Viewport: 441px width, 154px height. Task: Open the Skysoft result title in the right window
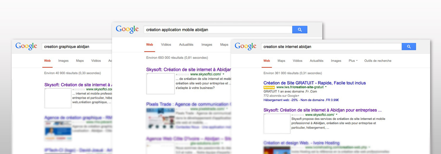(323, 110)
